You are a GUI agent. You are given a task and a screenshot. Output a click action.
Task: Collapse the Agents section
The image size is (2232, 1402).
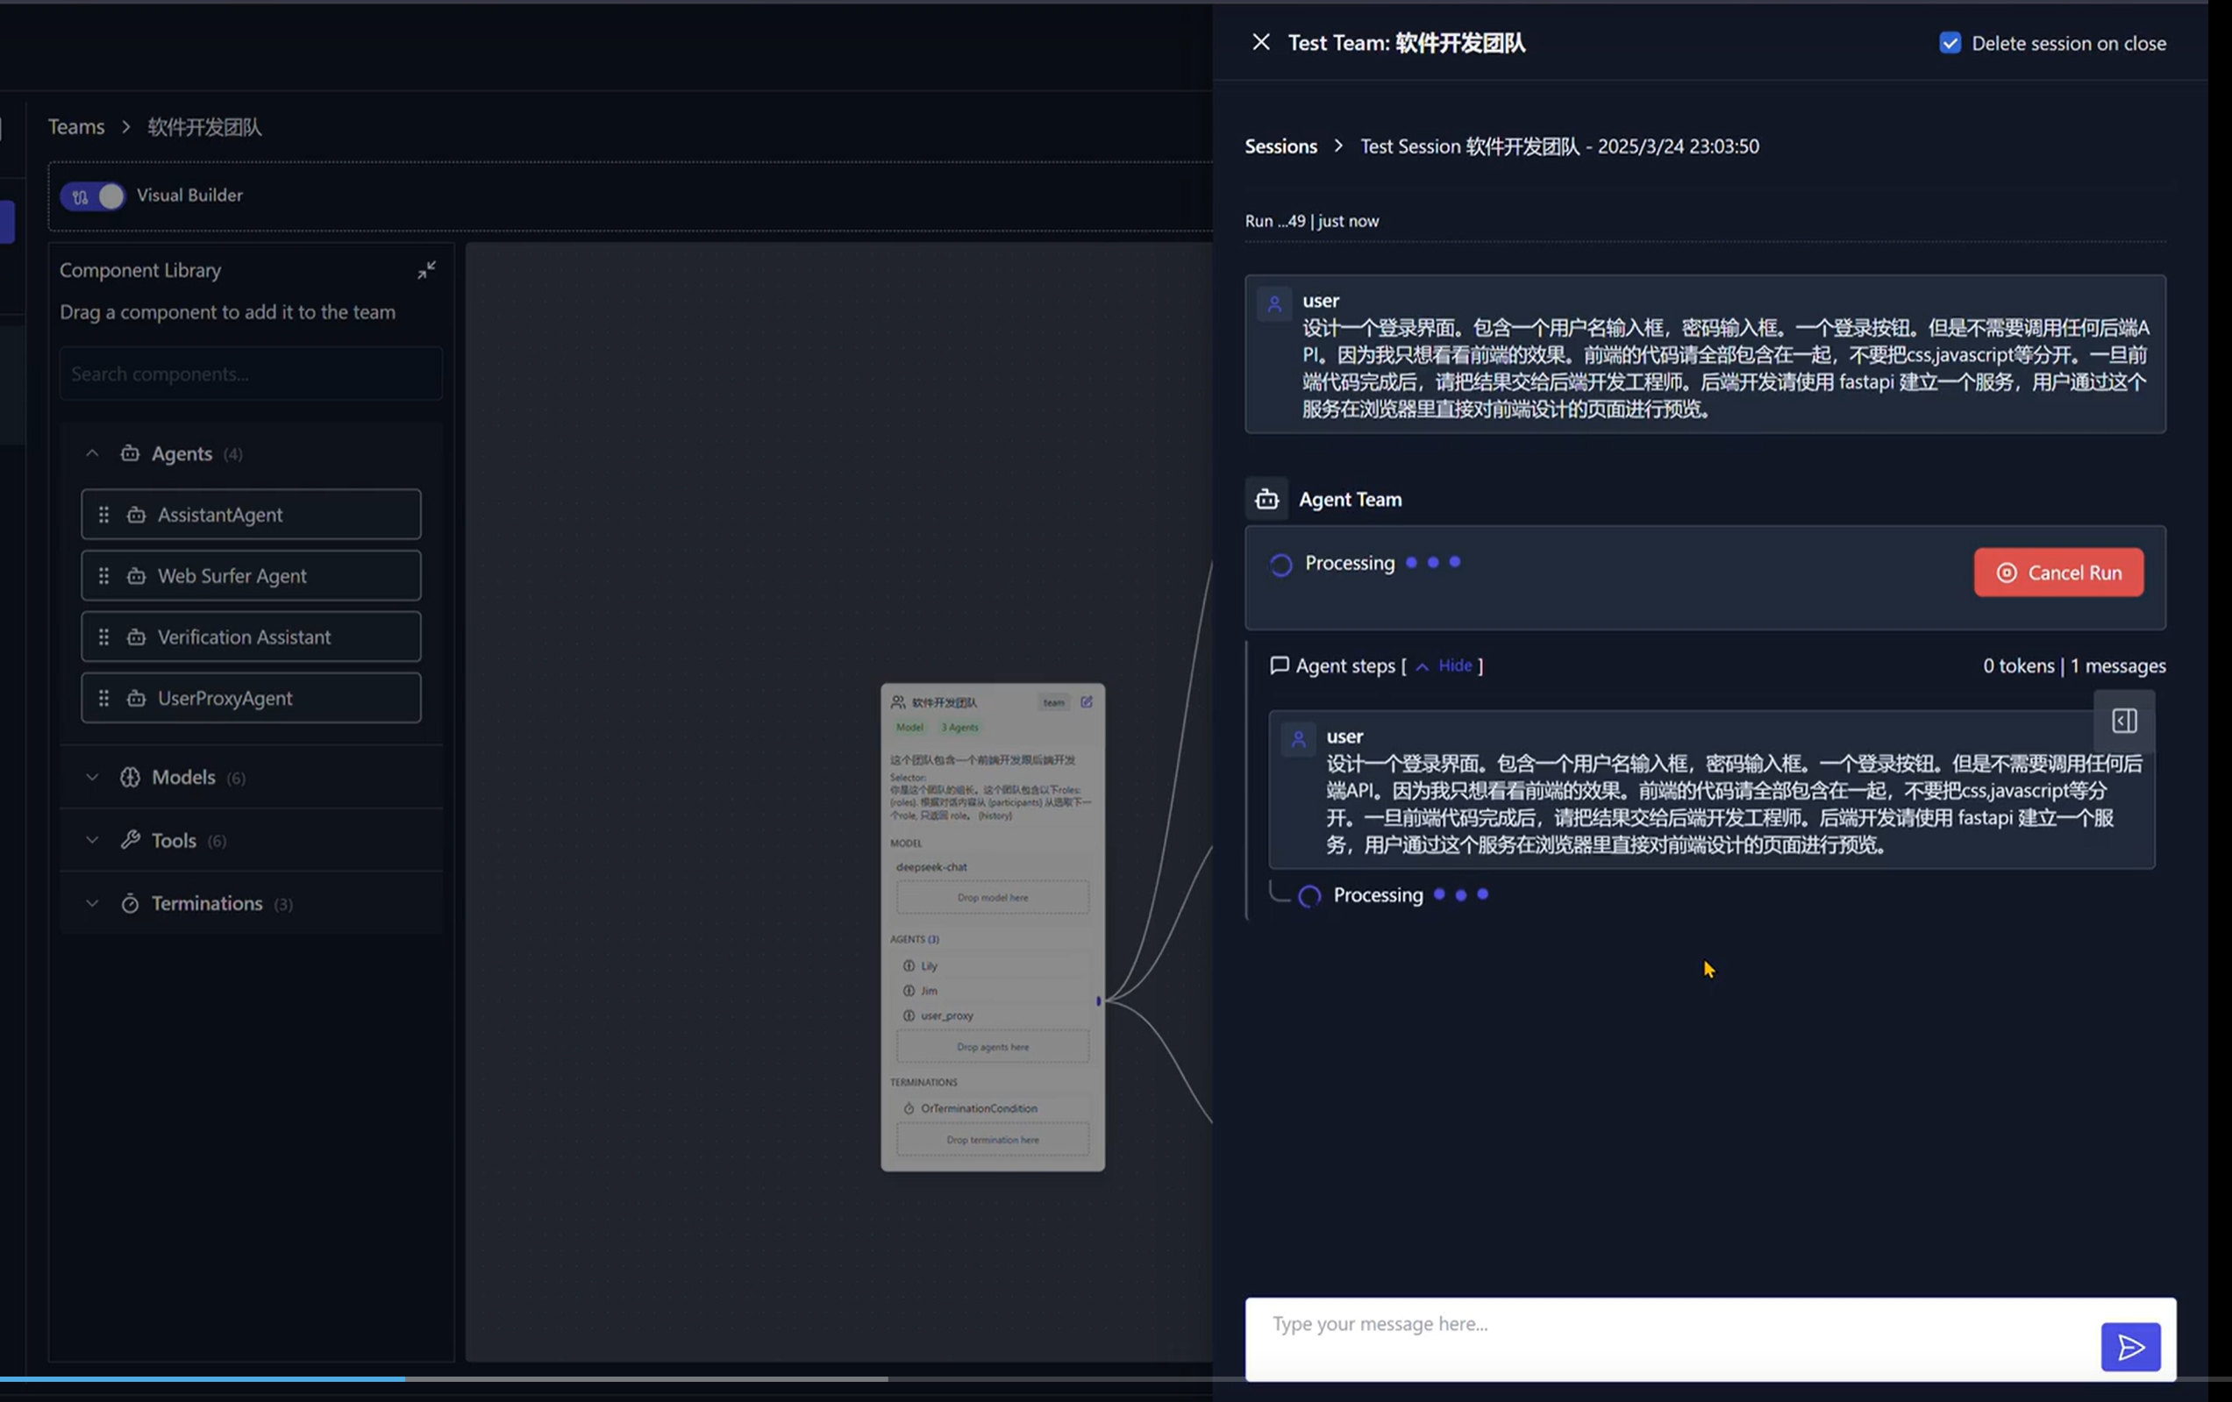tap(92, 453)
